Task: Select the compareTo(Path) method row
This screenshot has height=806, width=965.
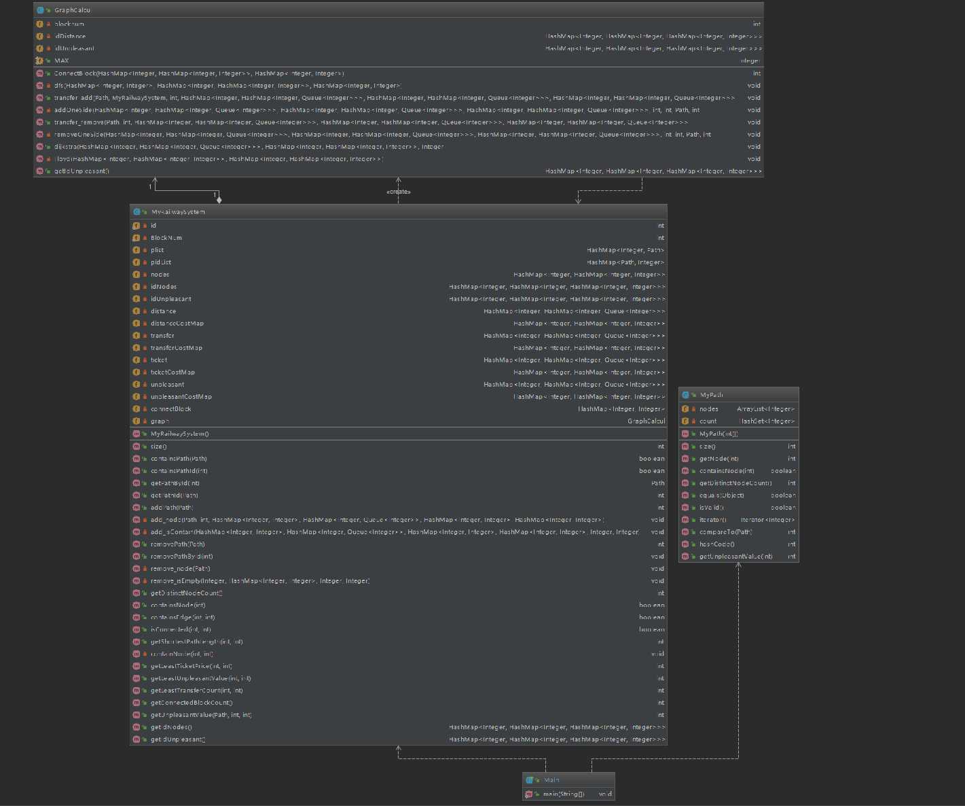Action: (x=739, y=532)
